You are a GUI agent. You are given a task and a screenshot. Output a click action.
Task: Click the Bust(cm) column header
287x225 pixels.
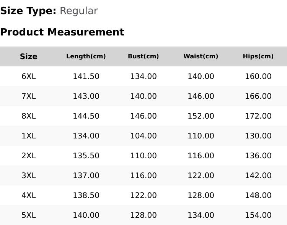click(143, 56)
